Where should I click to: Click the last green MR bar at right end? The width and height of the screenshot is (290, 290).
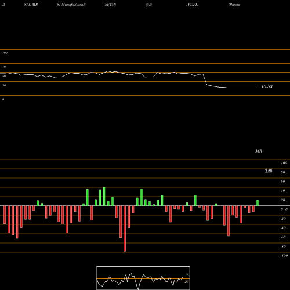(258, 203)
